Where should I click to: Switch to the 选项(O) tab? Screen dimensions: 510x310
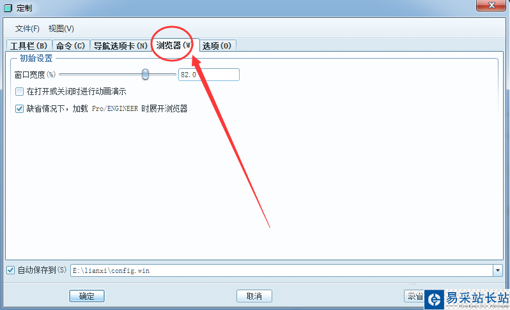tap(217, 45)
